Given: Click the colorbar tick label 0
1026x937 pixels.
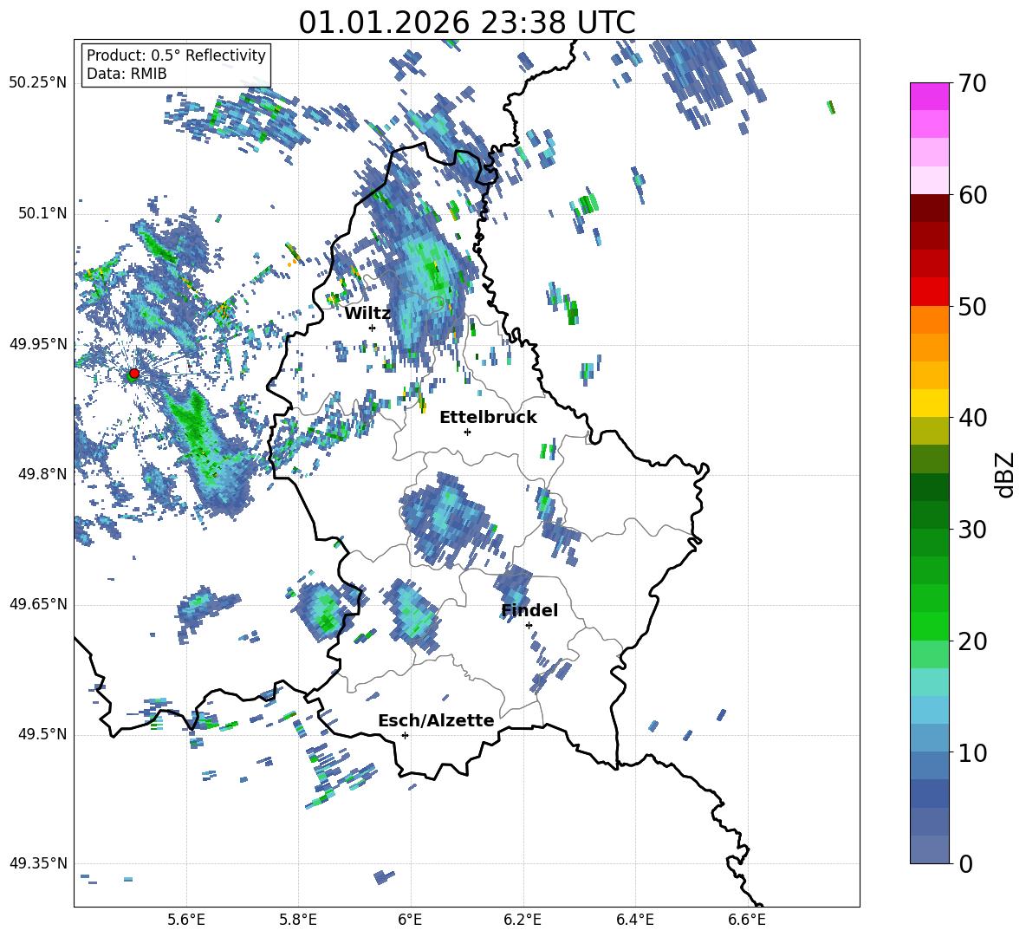Looking at the screenshot, I should pos(965,863).
